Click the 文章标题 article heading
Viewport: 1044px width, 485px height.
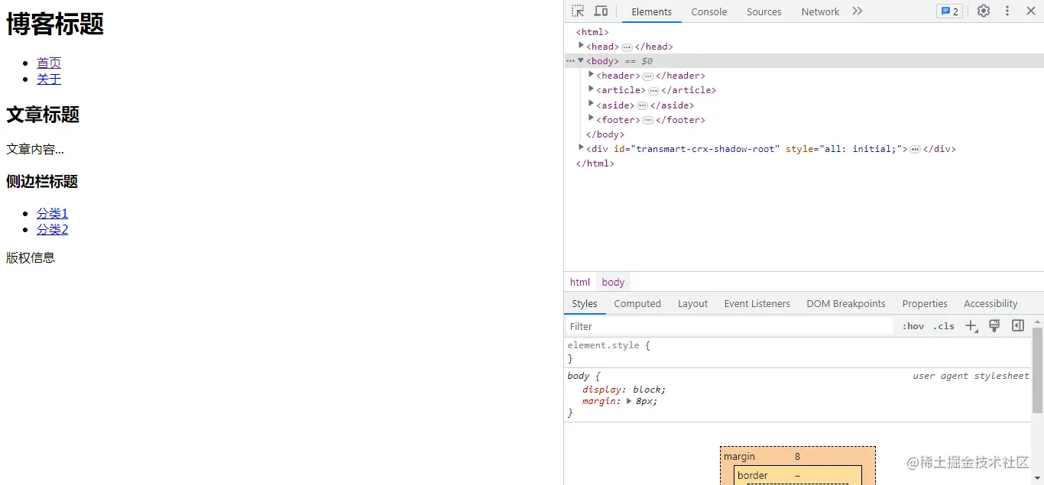pyautogui.click(x=43, y=115)
